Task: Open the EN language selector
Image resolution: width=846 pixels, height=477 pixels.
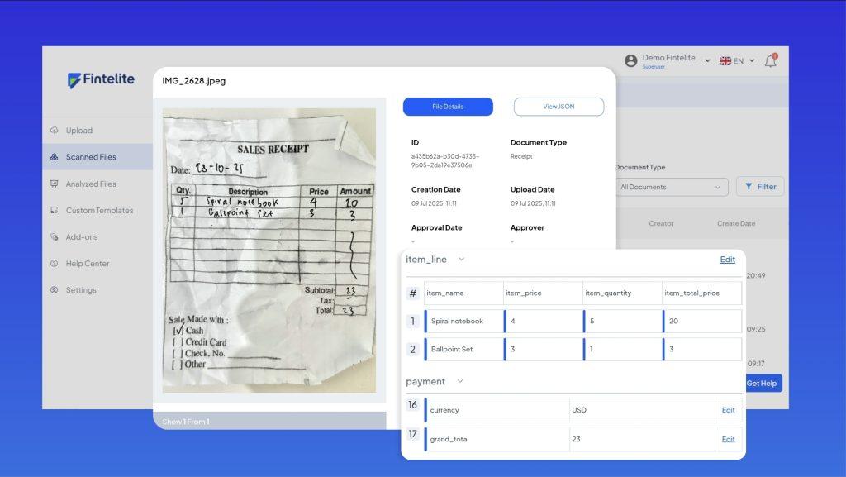Action: (x=737, y=61)
